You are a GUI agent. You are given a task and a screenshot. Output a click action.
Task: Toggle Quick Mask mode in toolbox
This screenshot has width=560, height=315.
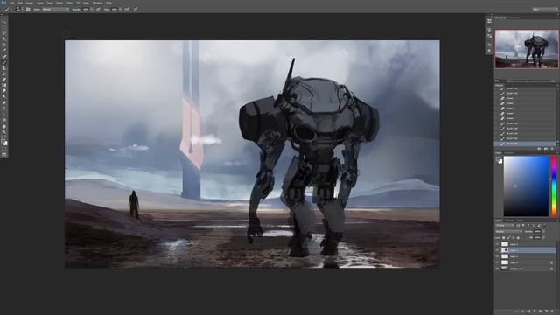click(4, 149)
